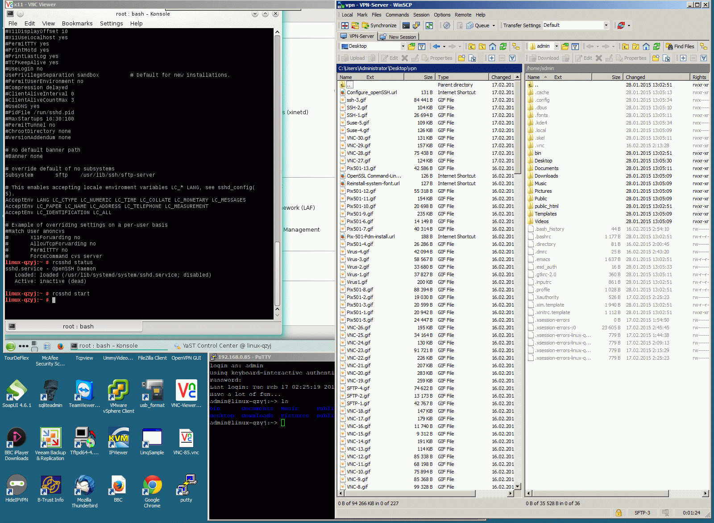Open VMware vSphere Client desktop shortcut

coord(118,397)
